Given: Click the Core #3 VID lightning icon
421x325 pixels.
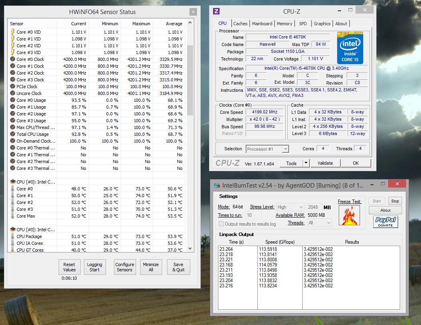Looking at the screenshot, I should click(x=12, y=52).
